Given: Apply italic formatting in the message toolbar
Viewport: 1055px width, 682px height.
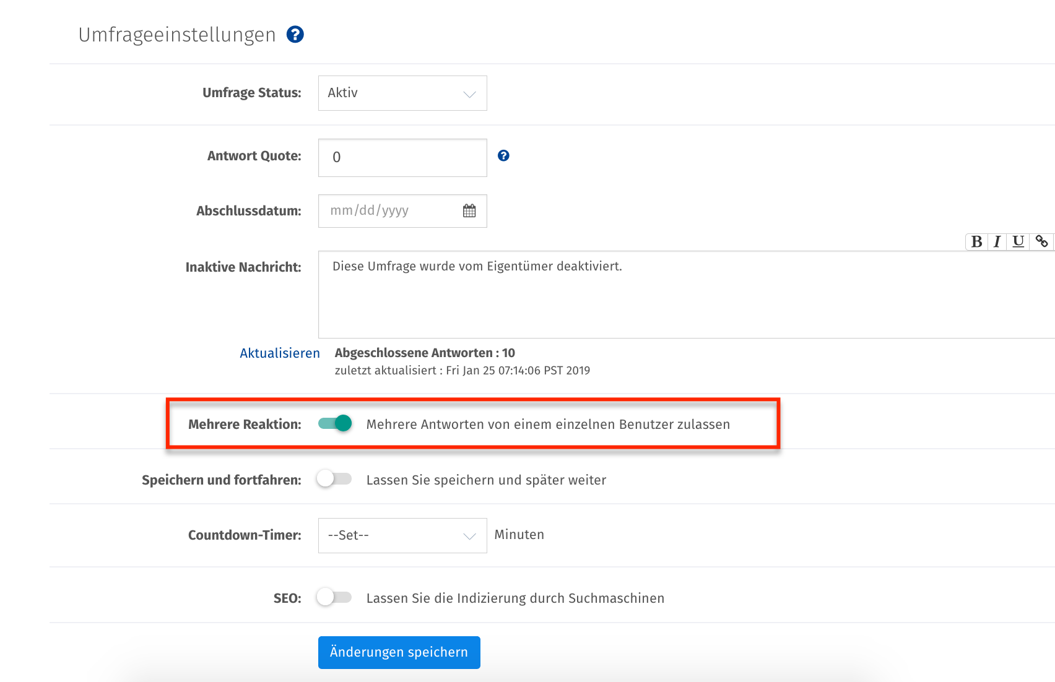Looking at the screenshot, I should tap(997, 241).
